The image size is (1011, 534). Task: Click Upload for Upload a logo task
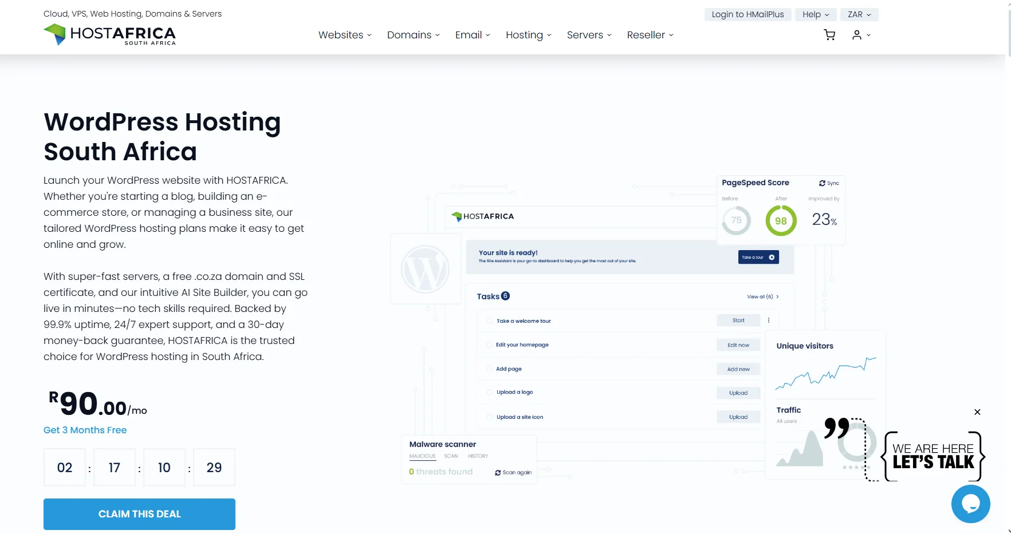(738, 393)
